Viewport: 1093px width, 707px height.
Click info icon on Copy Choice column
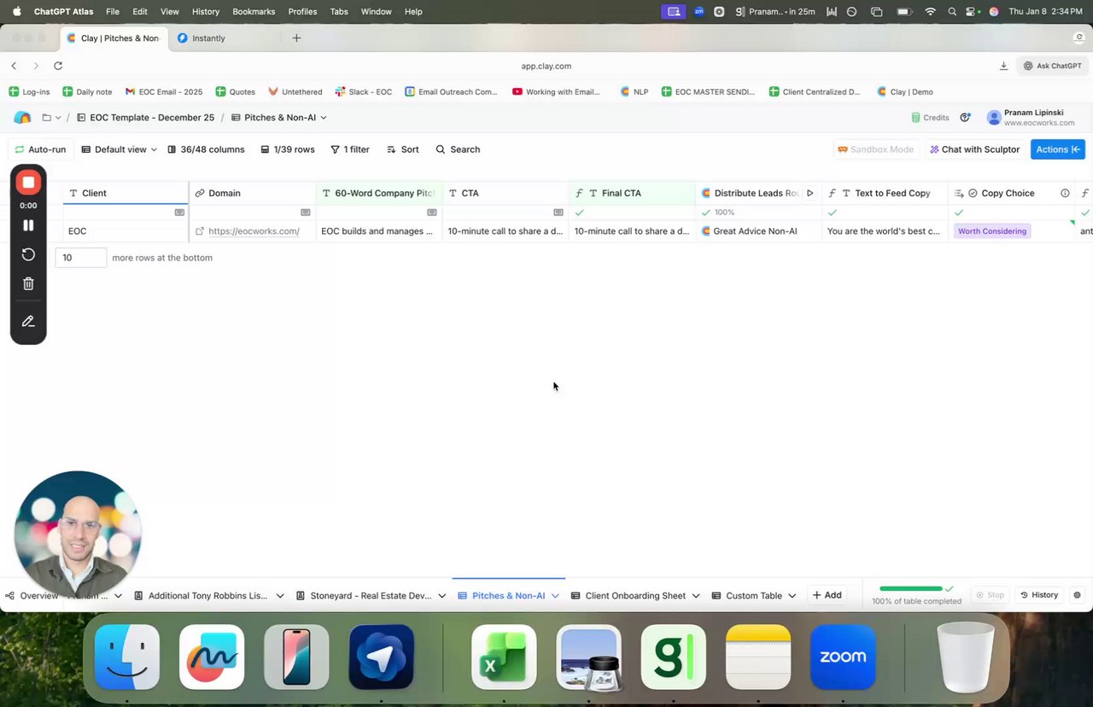tap(1065, 193)
